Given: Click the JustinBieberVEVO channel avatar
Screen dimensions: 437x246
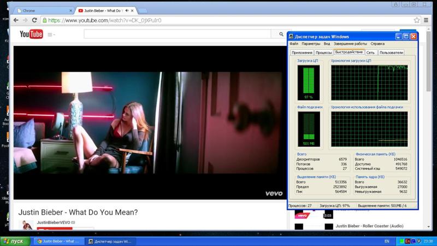Looking at the screenshot, I should pos(27,225).
